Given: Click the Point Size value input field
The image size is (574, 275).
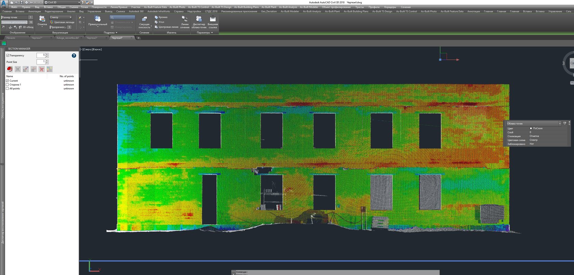Looking at the screenshot, I should click(x=41, y=62).
